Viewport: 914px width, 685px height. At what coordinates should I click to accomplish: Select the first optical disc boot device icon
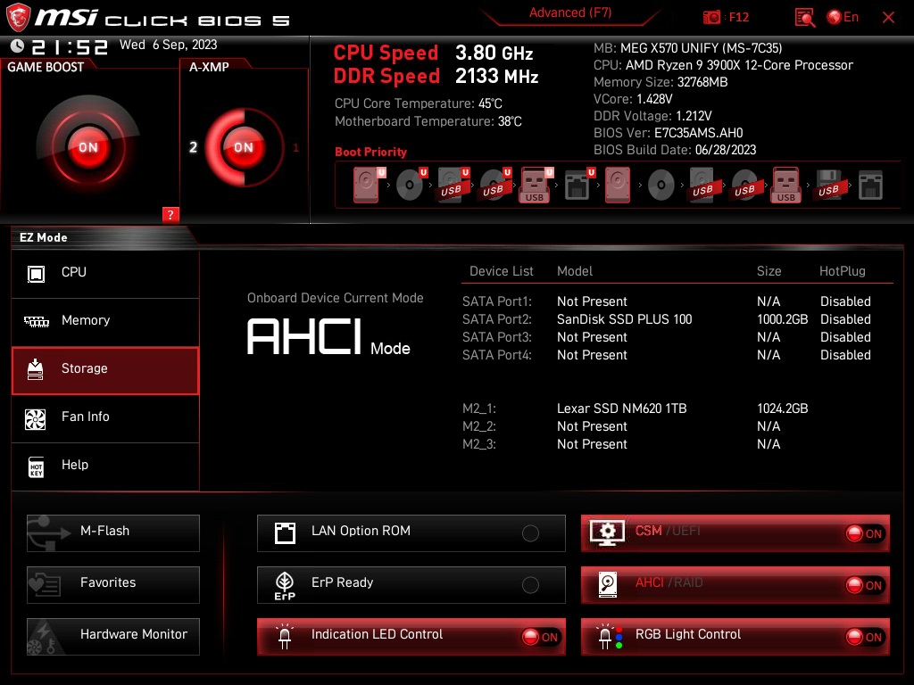tap(409, 186)
